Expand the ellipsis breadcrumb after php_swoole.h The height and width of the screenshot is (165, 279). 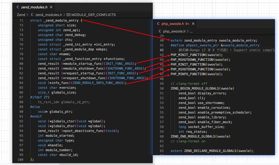click(191, 31)
